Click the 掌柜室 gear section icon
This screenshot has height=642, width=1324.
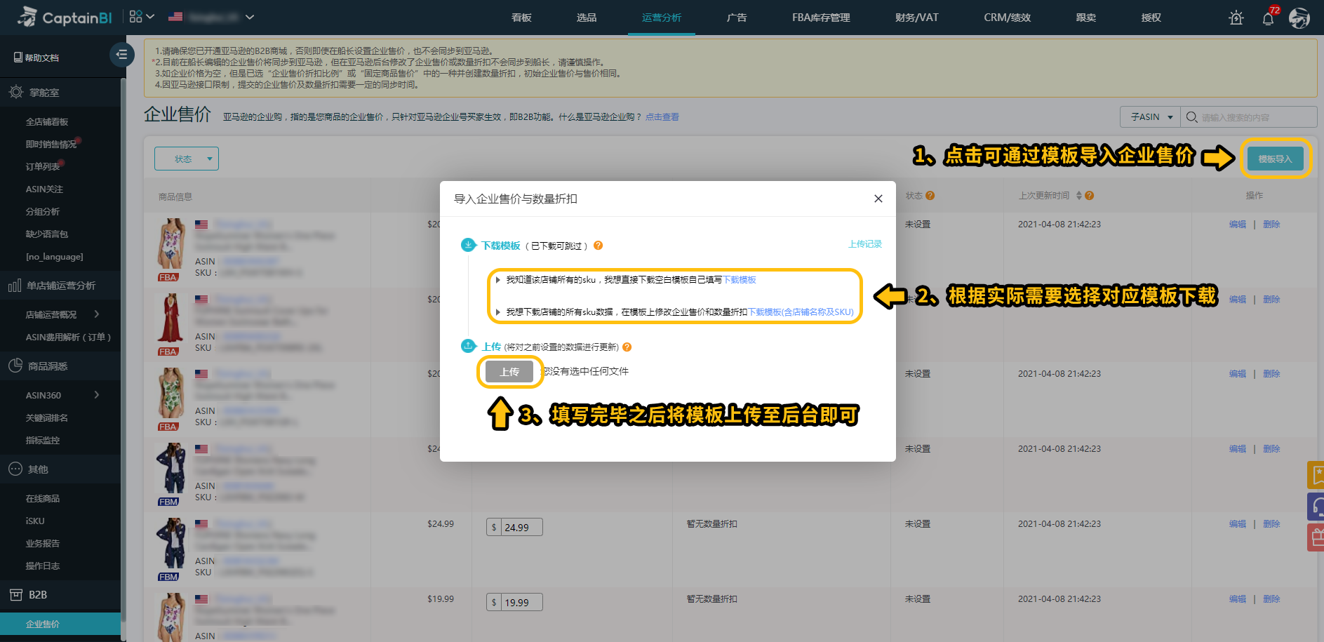click(x=15, y=92)
